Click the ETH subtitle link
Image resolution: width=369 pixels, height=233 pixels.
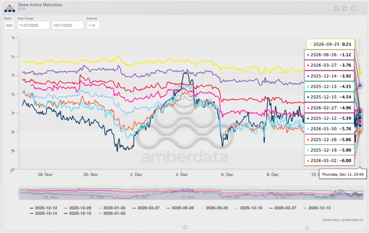tap(21, 9)
